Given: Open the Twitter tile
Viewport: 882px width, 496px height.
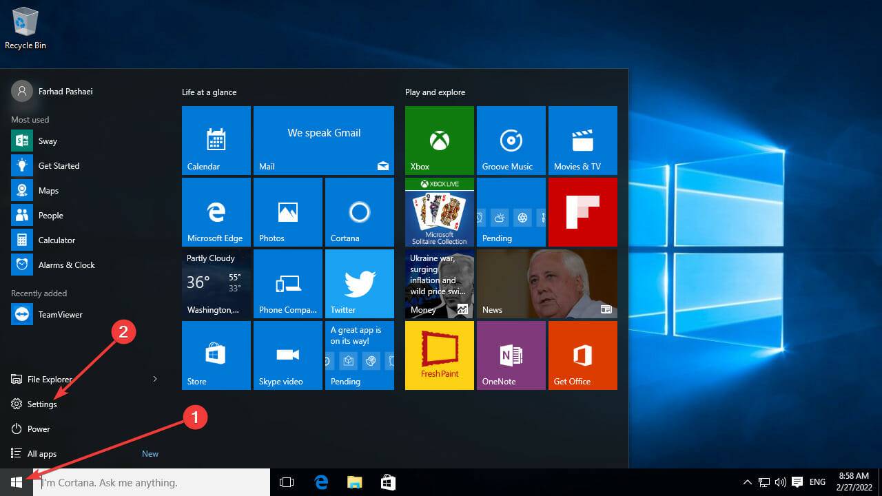Looking at the screenshot, I should pyautogui.click(x=359, y=283).
